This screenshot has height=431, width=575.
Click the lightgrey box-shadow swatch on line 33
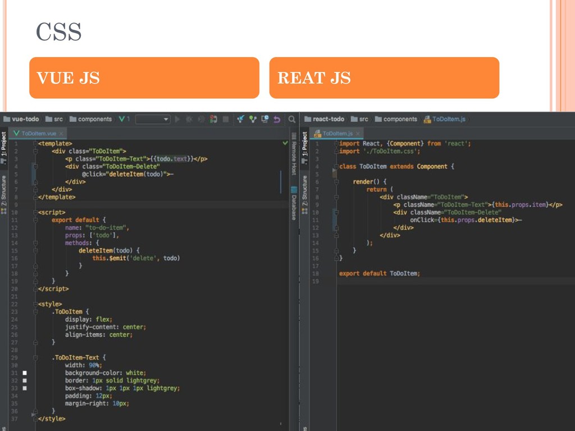pos(25,388)
